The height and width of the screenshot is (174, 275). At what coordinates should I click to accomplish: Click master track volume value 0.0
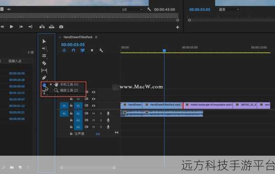(x=98, y=134)
